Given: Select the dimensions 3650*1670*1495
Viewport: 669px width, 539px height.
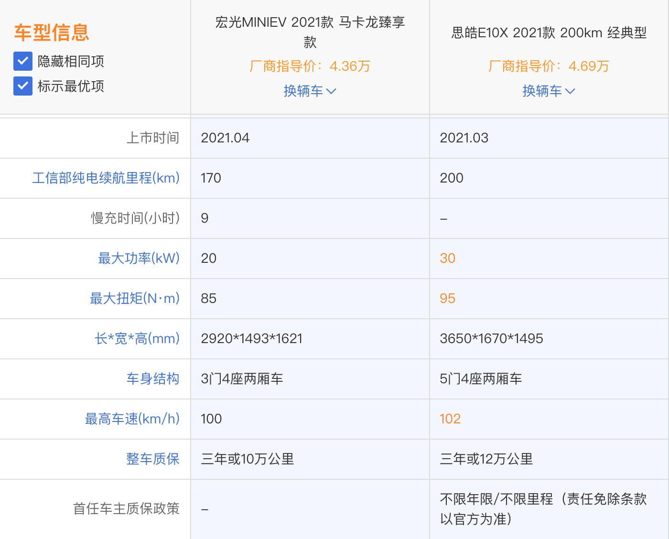Looking at the screenshot, I should pos(492,338).
